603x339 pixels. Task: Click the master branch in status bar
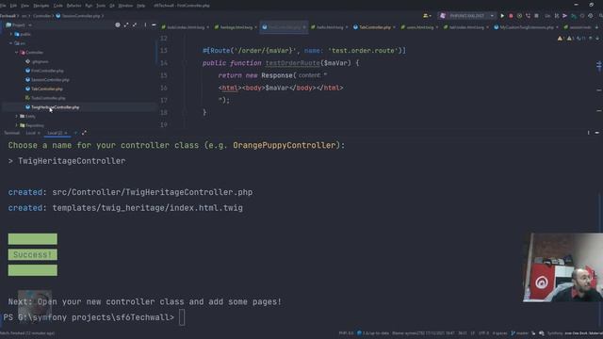pyautogui.click(x=522, y=333)
